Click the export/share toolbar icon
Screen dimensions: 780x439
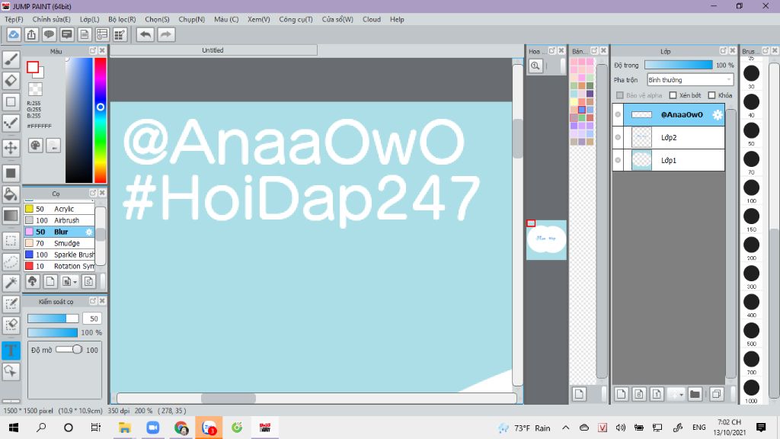tap(31, 34)
